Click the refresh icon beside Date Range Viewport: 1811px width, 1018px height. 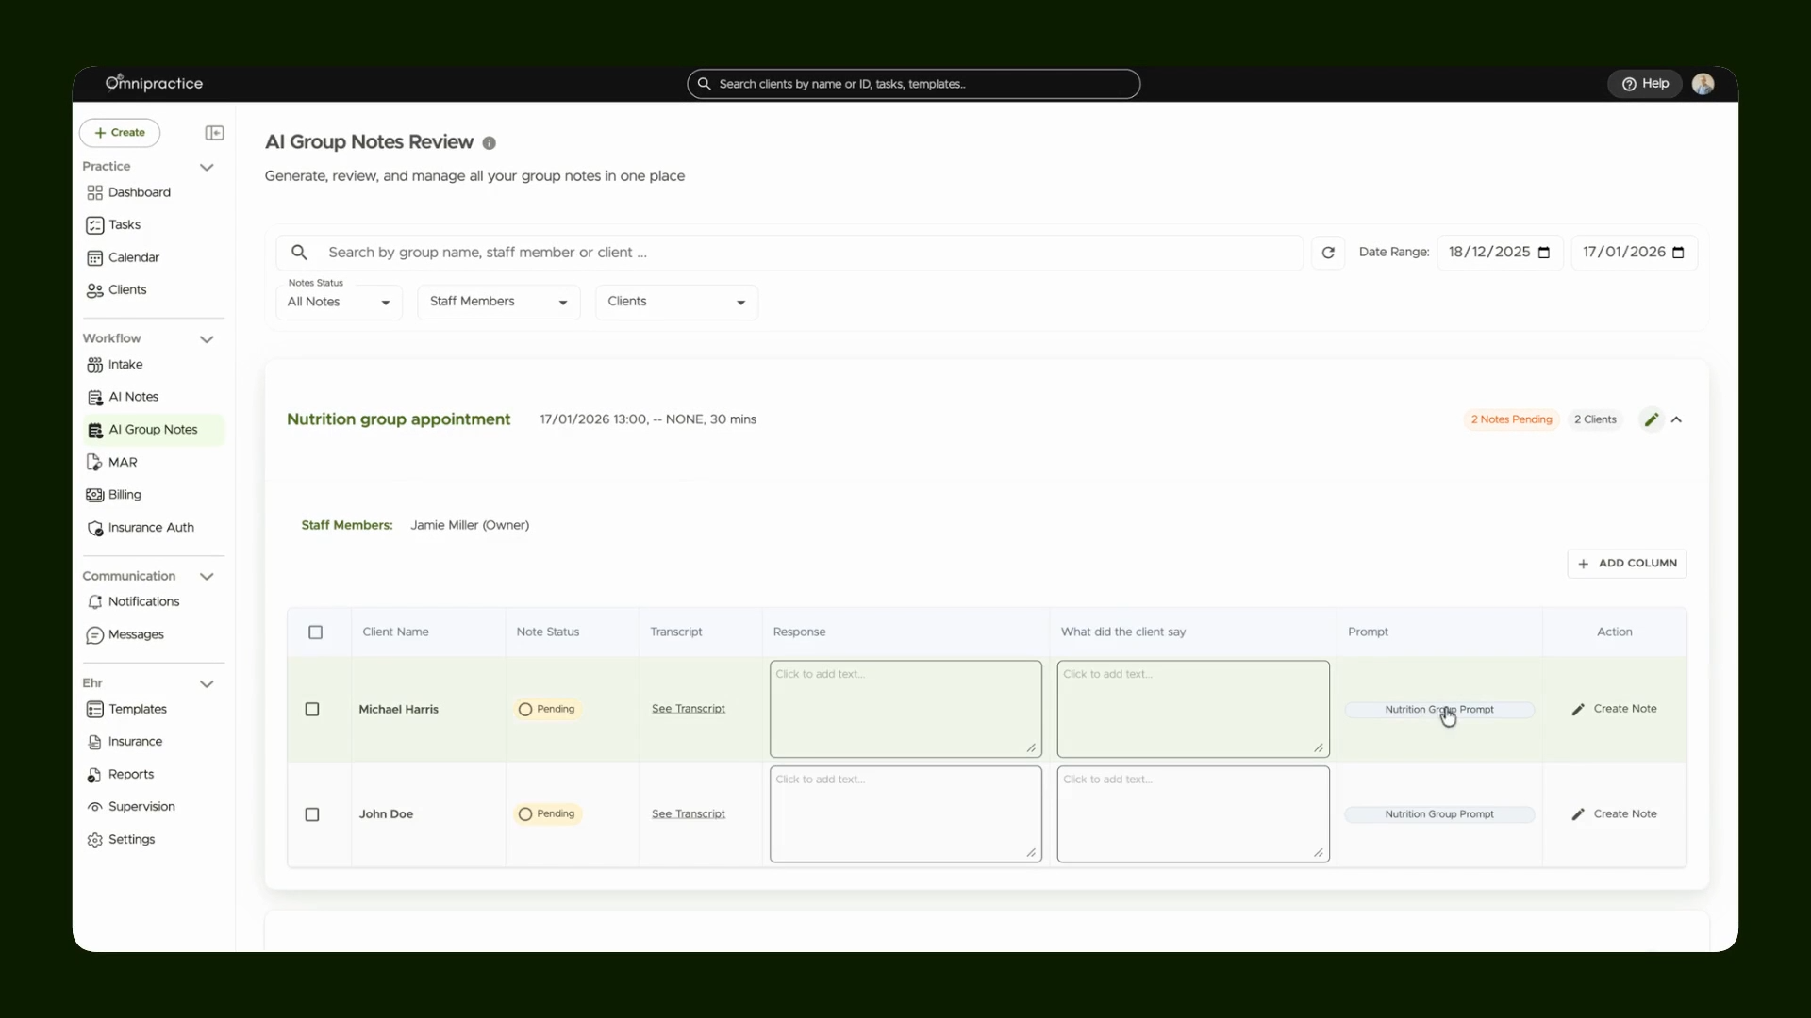[x=1328, y=253]
